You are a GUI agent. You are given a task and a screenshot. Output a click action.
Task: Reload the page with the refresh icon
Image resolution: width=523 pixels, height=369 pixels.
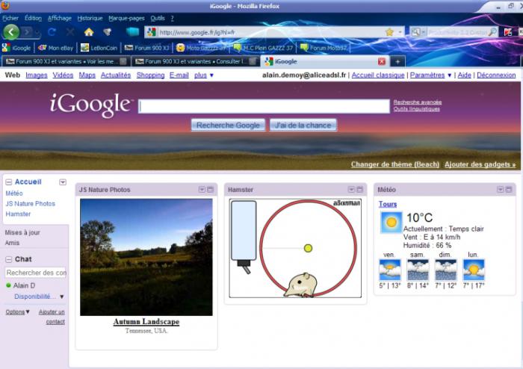[52, 32]
